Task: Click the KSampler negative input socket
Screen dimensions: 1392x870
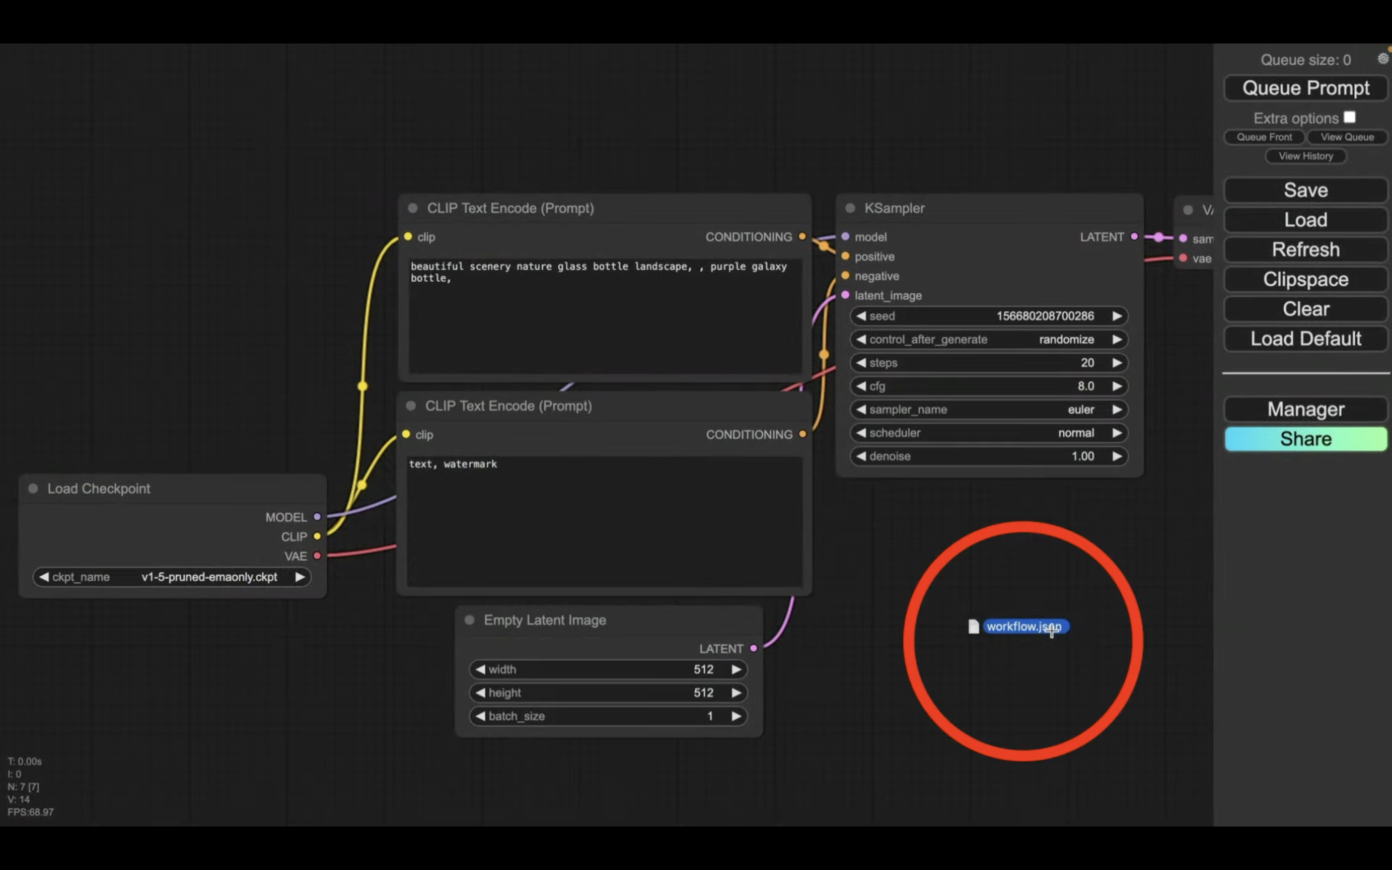Action: 845,275
